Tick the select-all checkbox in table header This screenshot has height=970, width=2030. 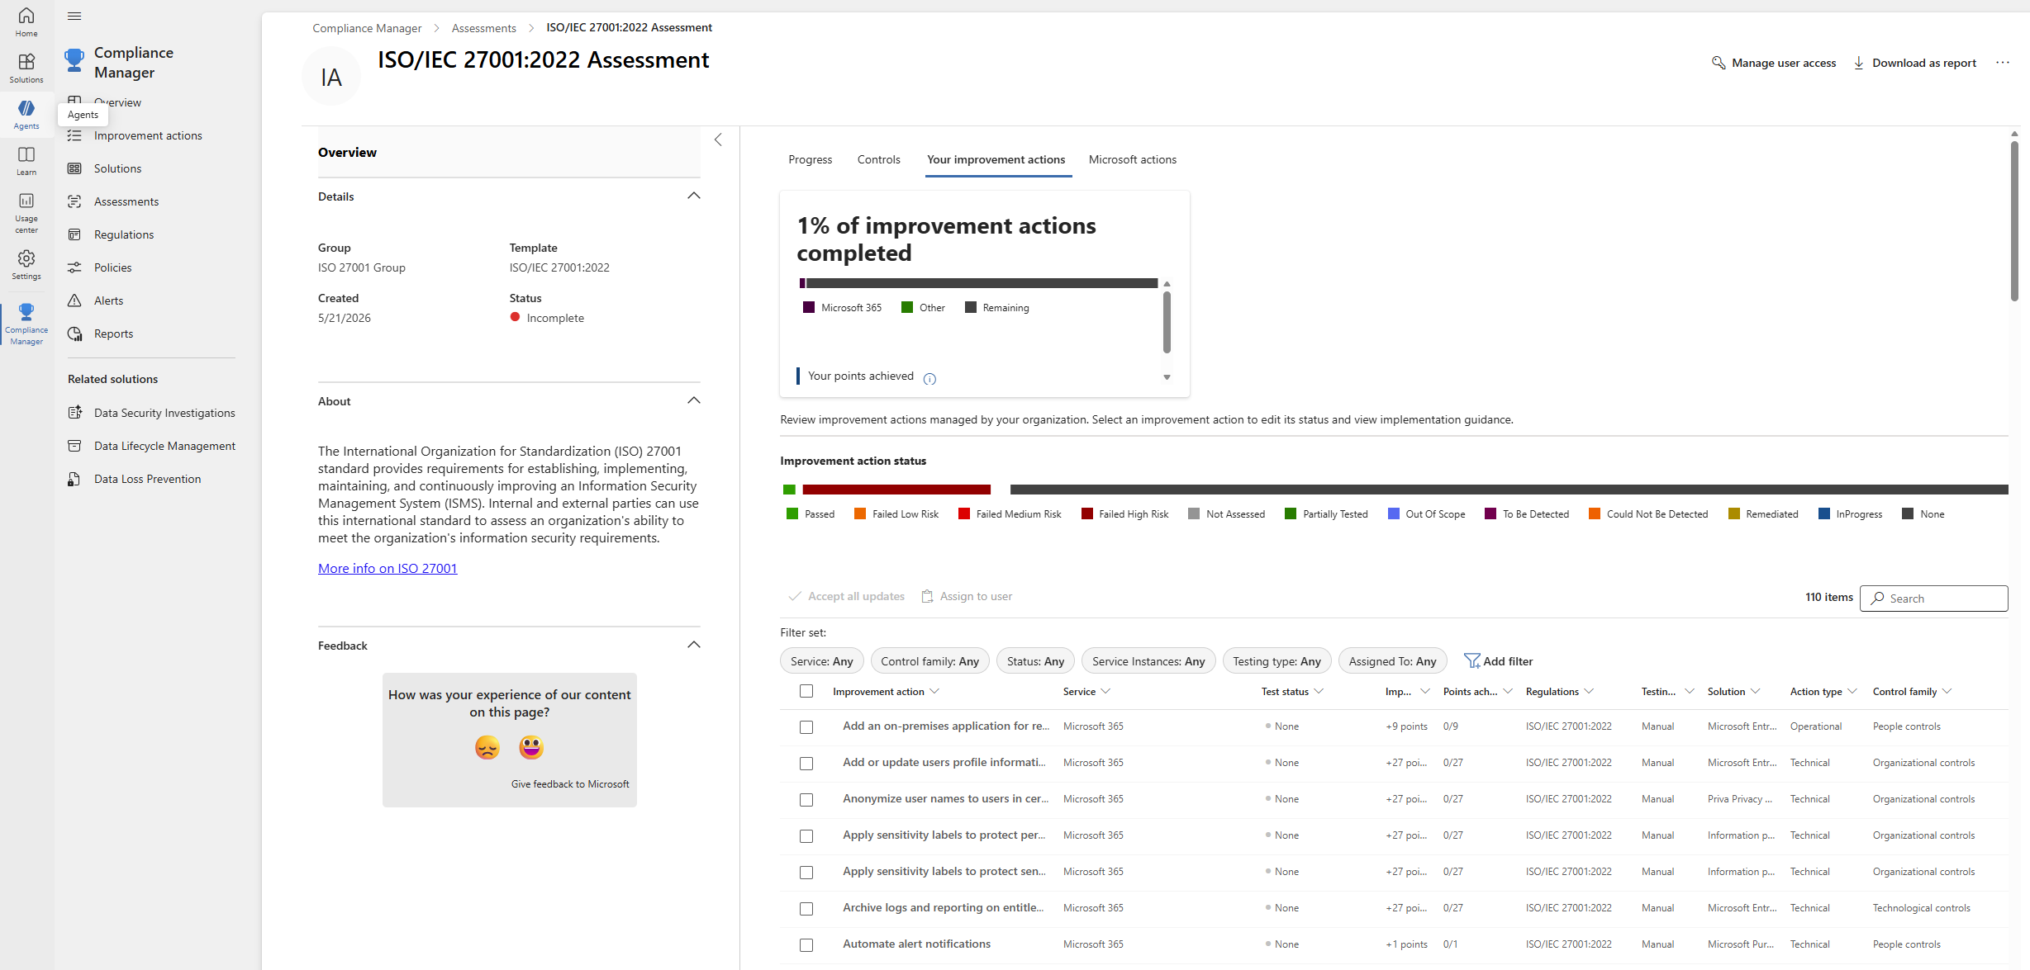(x=806, y=691)
